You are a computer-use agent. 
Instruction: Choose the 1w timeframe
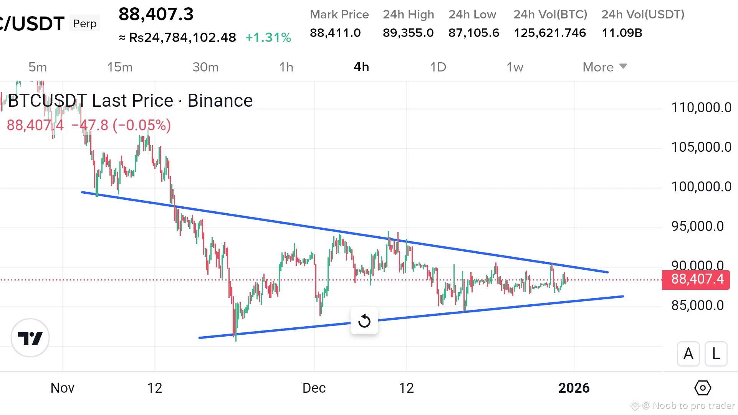tap(515, 67)
